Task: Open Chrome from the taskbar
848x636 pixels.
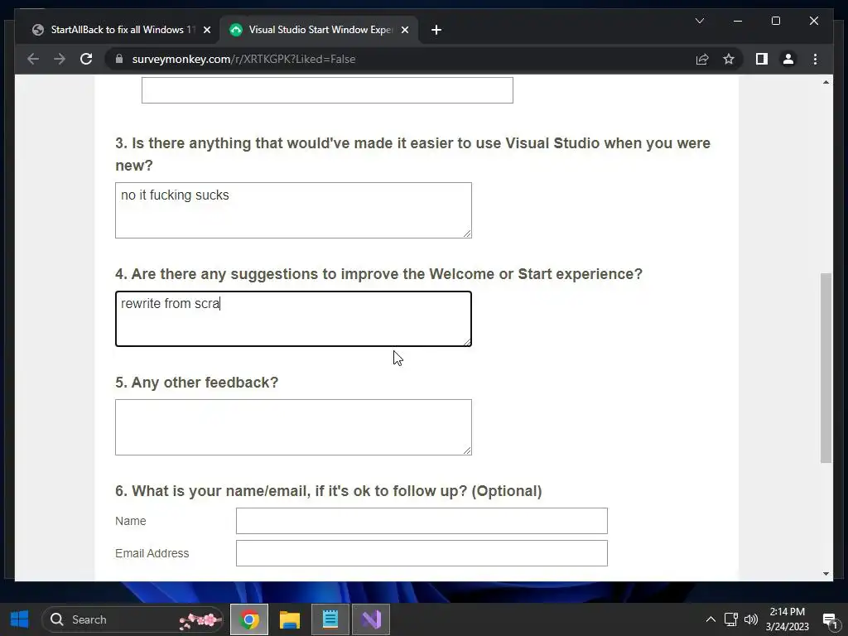Action: click(249, 619)
